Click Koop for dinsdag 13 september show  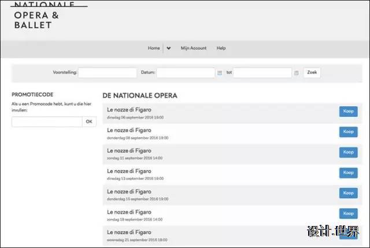[348, 173]
